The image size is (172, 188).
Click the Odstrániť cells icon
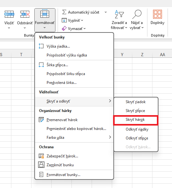click(x=25, y=14)
